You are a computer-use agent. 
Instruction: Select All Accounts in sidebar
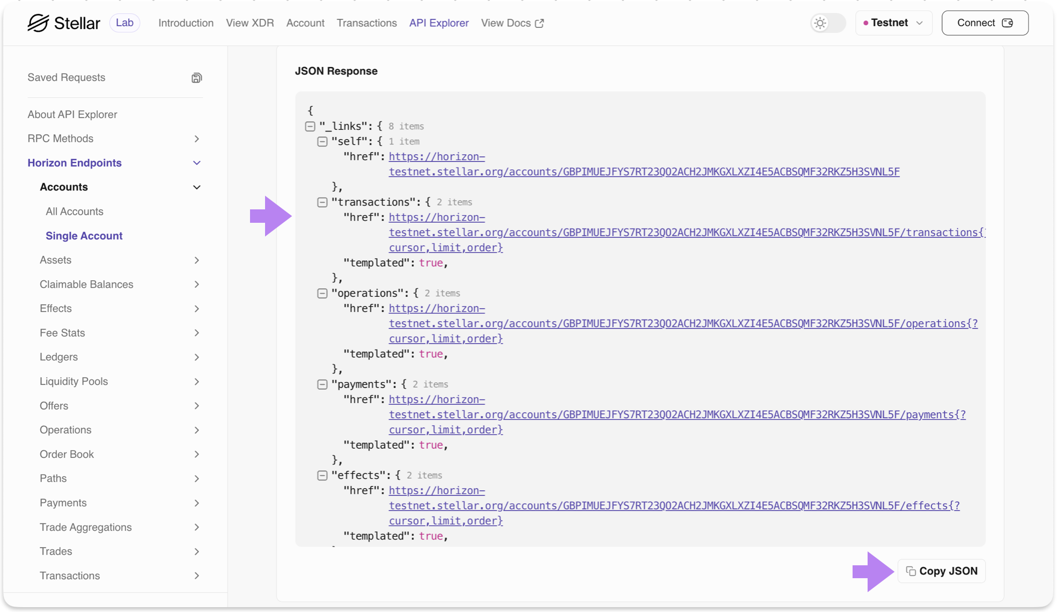(x=75, y=212)
